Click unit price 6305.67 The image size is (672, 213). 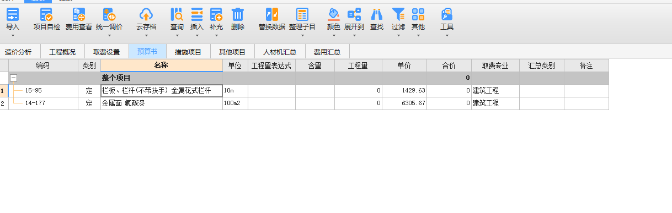[x=404, y=103]
